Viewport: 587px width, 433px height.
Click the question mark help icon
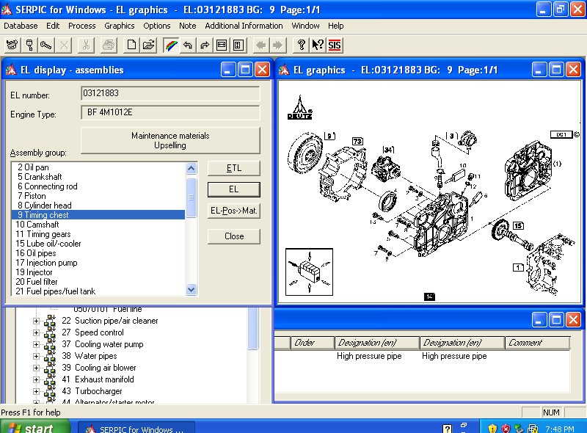(301, 46)
